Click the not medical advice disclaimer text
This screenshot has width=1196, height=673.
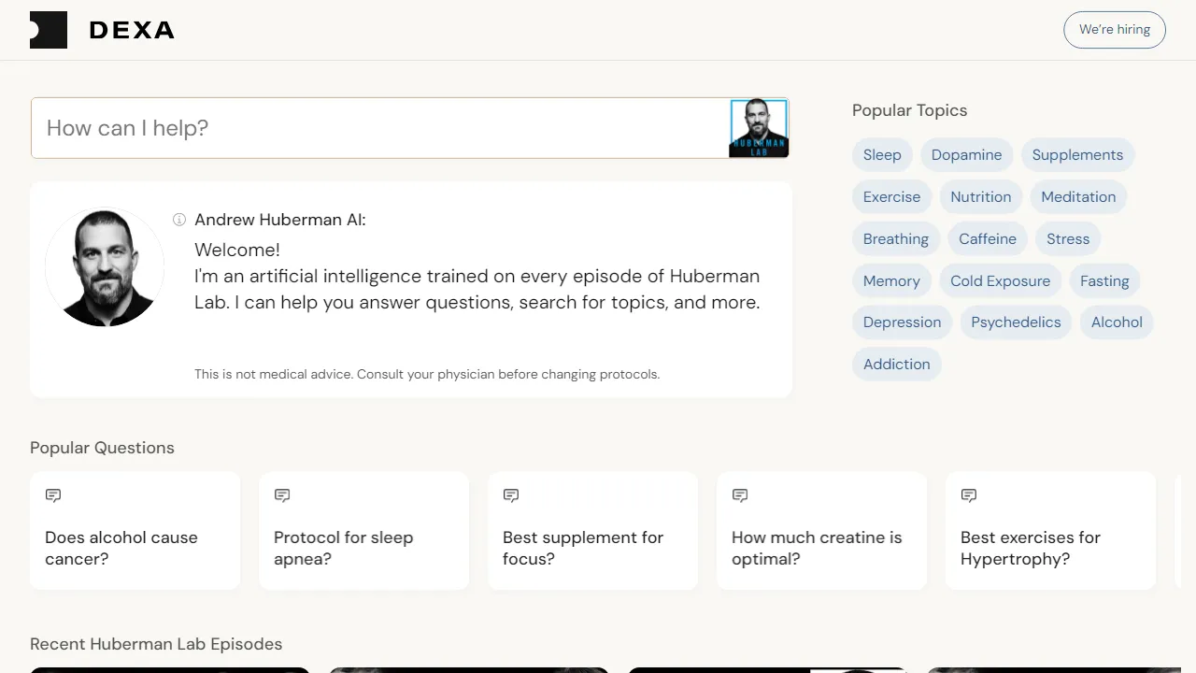click(427, 374)
